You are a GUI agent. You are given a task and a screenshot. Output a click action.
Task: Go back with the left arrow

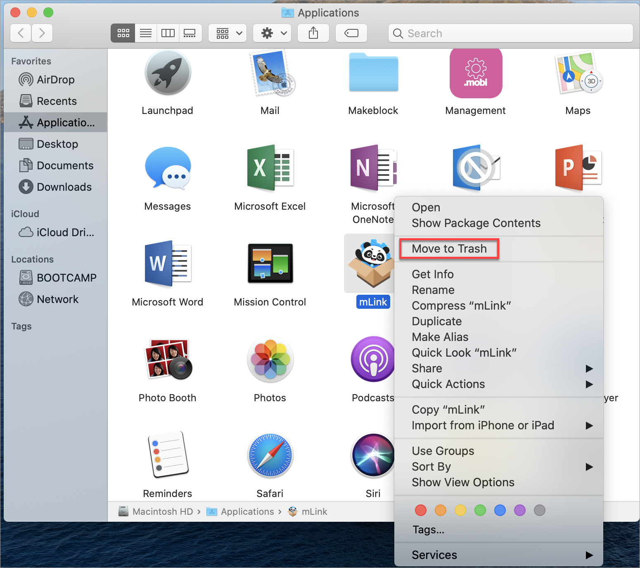pyautogui.click(x=21, y=33)
